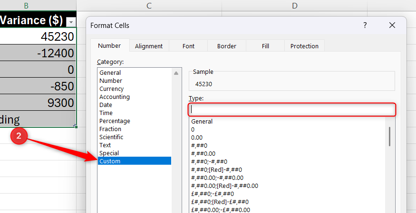The width and height of the screenshot is (416, 213).
Task: Select the Text category
Action: coord(134,145)
